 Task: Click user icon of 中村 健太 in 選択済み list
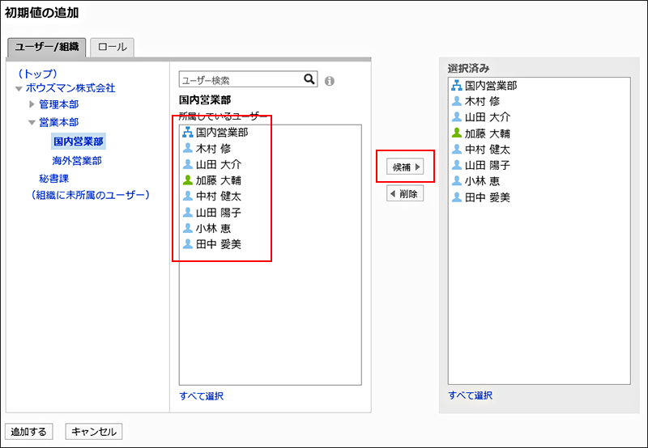(x=457, y=149)
